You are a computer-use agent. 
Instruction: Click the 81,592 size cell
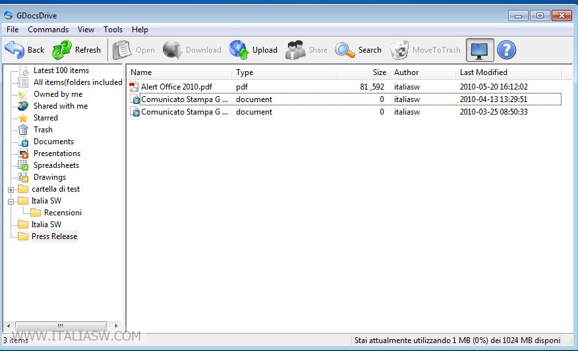pos(372,86)
